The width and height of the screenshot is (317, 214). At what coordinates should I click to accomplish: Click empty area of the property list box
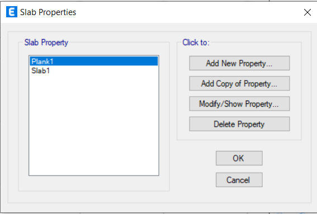pos(94,125)
